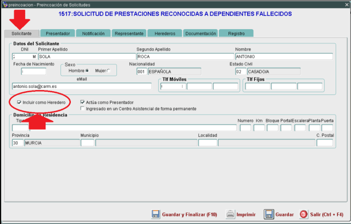Click Guardar y Finalizar (F10) label
The height and width of the screenshot is (224, 351).
190,214
